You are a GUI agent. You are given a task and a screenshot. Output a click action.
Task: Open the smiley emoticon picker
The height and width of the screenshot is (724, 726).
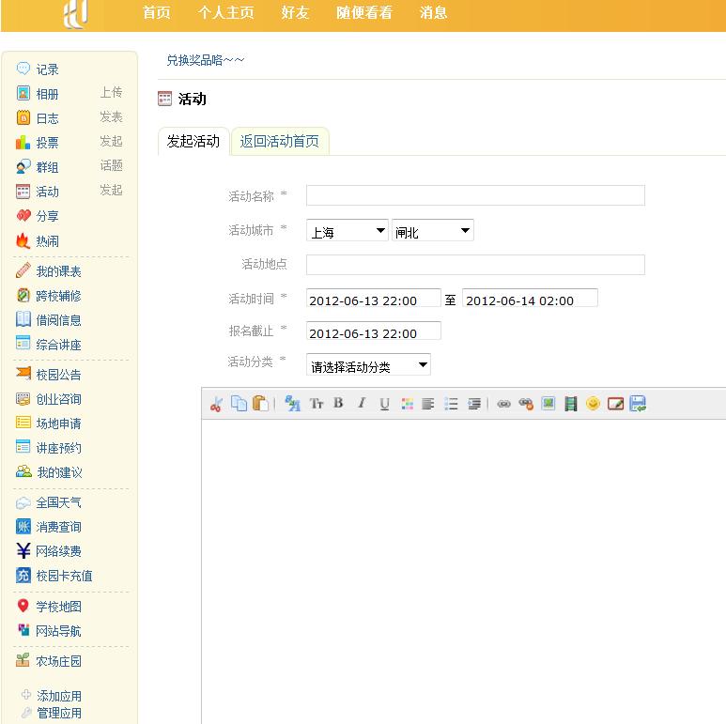(593, 404)
